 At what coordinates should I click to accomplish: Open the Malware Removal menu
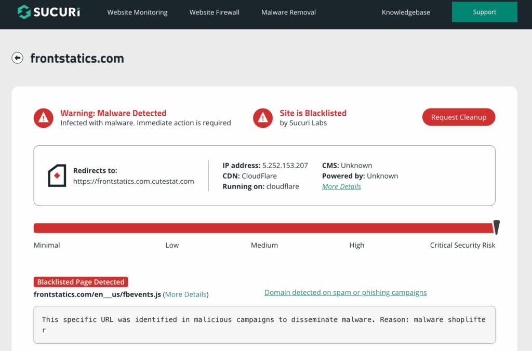(x=288, y=12)
